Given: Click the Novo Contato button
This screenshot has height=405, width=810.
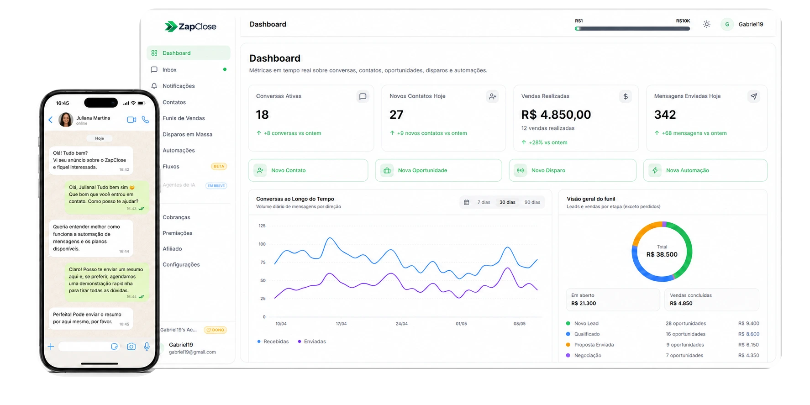Looking at the screenshot, I should click(x=308, y=170).
